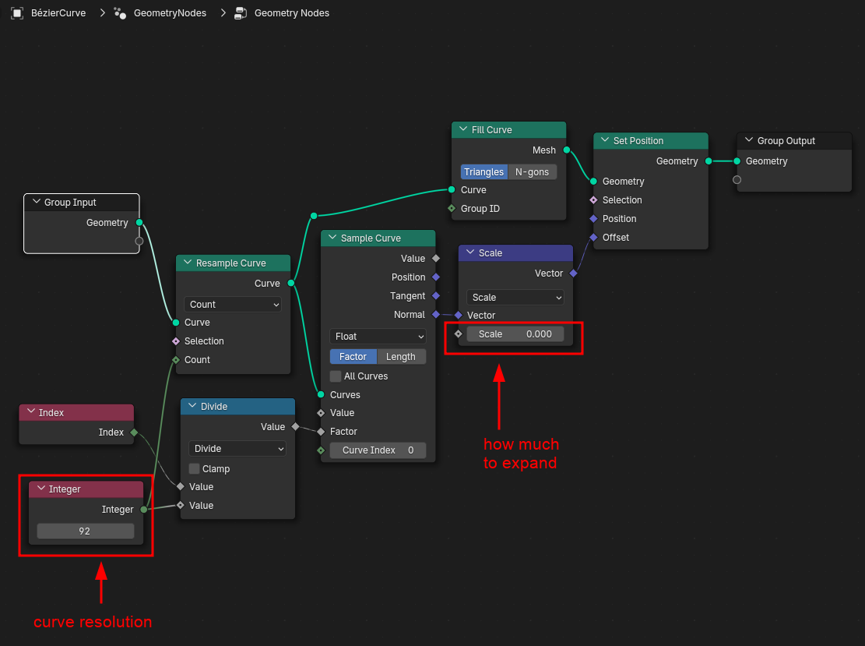865x646 pixels.
Task: Click the GeometryNodes modifier icon in breadcrumb
Action: point(120,13)
